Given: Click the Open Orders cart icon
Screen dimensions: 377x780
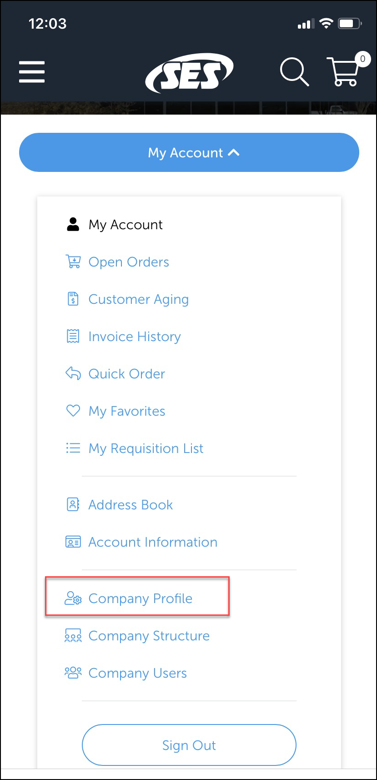Looking at the screenshot, I should click(x=72, y=262).
